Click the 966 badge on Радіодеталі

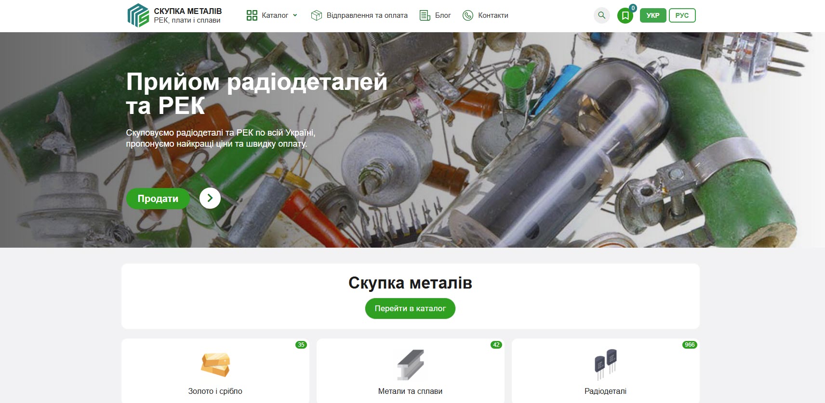(x=690, y=345)
